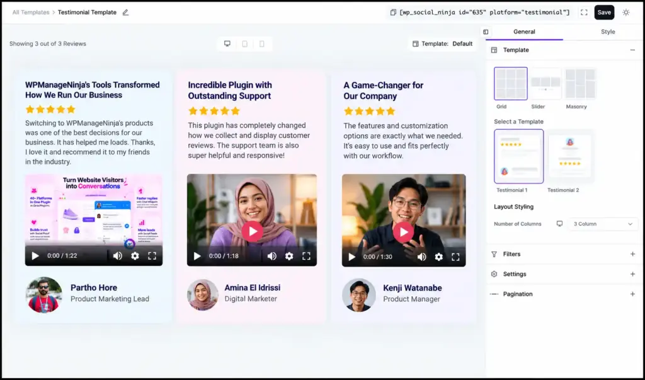Mute Partho Hore's video volume icon
645x380 pixels.
118,256
